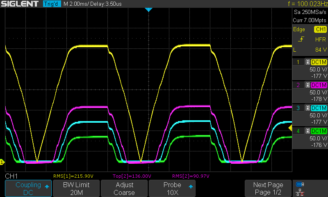Viewport: 328px width, 197px height.
Task: Click the trigger level 84 V value
Action: (321, 50)
